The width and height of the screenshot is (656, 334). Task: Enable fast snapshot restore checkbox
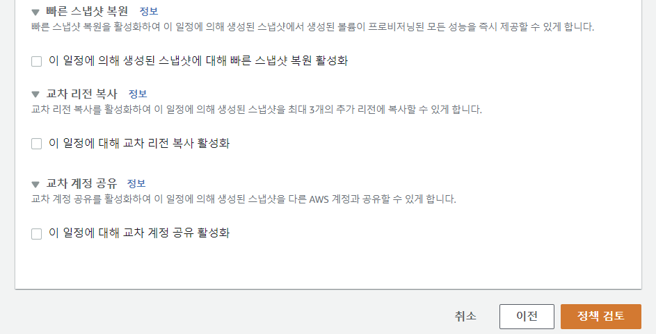pos(37,61)
